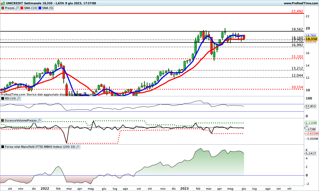
Task: Click the bold price axis value 20
Action: [x=308, y=29]
